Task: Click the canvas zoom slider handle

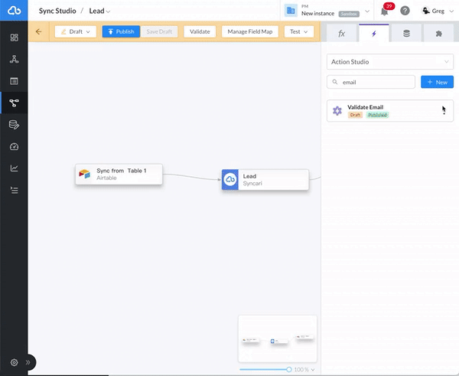Action: [x=289, y=369]
